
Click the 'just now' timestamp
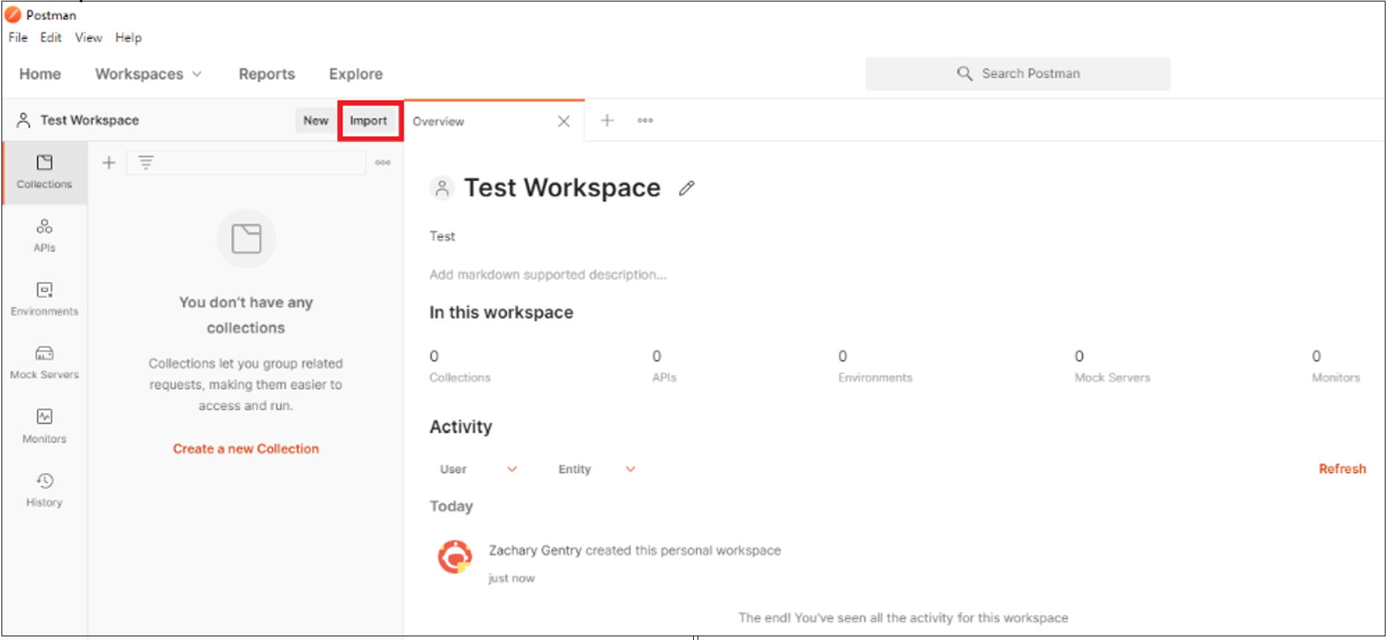click(511, 578)
